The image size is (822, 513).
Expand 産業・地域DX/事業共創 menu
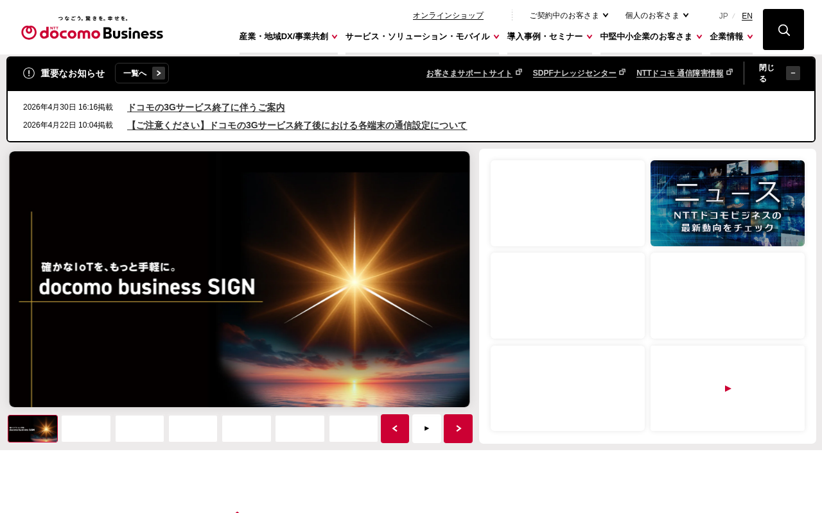(288, 37)
